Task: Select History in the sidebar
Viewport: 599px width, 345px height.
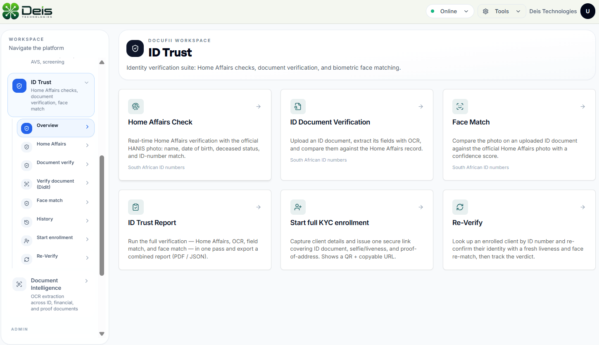Action: click(56, 221)
